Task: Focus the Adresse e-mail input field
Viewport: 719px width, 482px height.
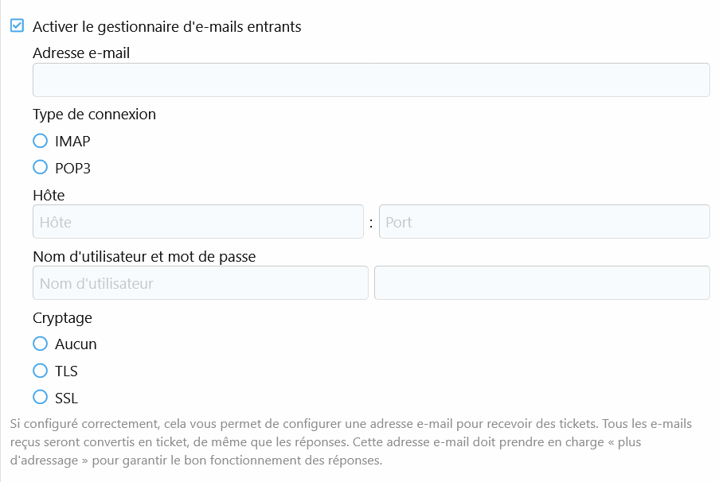Action: [371, 80]
